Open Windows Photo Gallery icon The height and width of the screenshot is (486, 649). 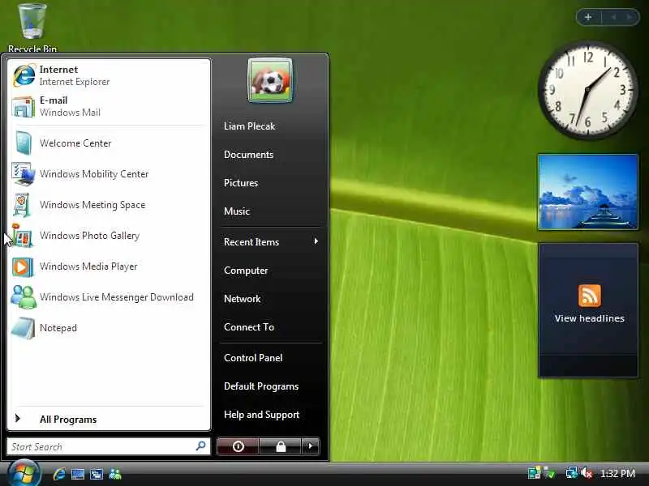click(x=23, y=236)
